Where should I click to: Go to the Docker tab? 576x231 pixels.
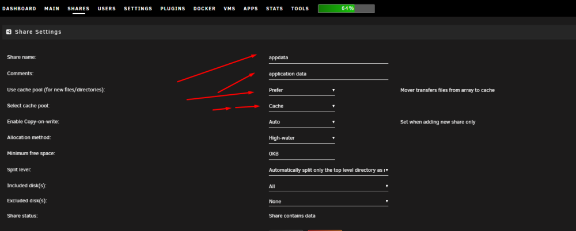(204, 9)
